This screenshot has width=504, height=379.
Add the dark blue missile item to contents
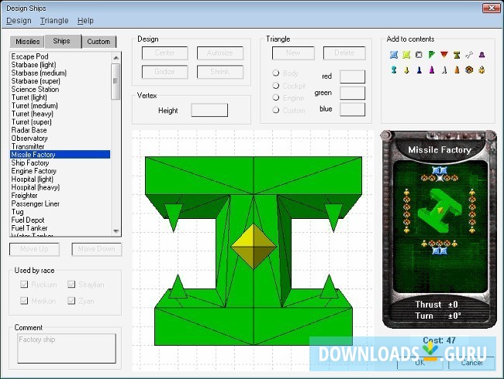point(419,70)
